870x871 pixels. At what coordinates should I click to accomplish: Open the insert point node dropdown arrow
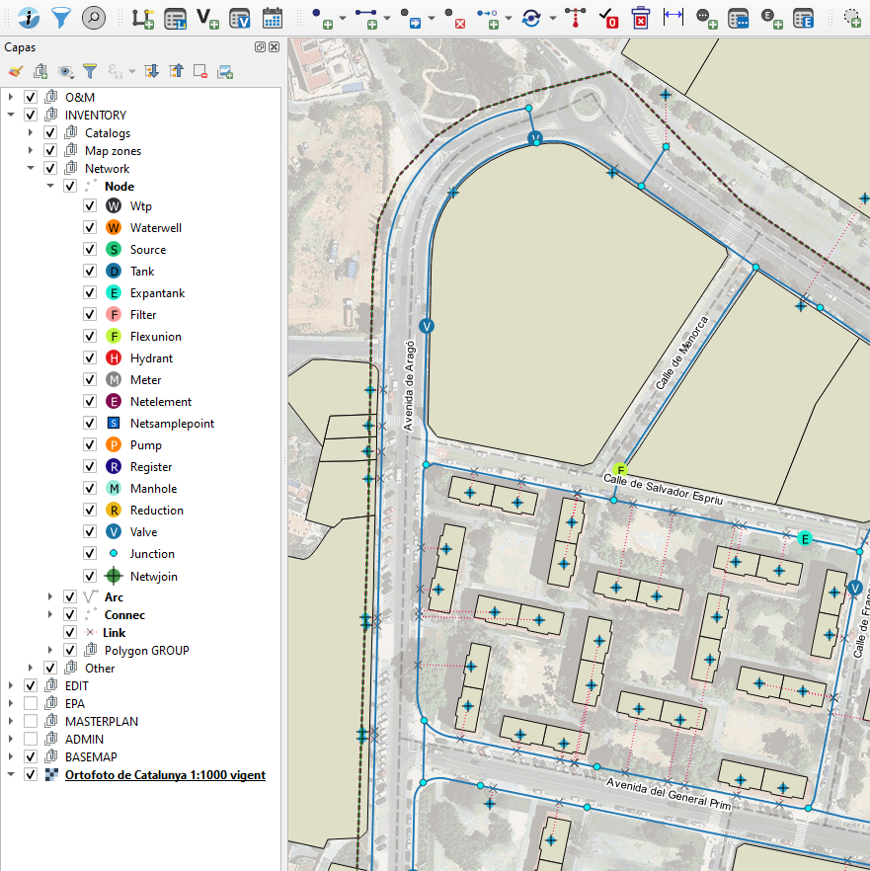pyautogui.click(x=343, y=19)
